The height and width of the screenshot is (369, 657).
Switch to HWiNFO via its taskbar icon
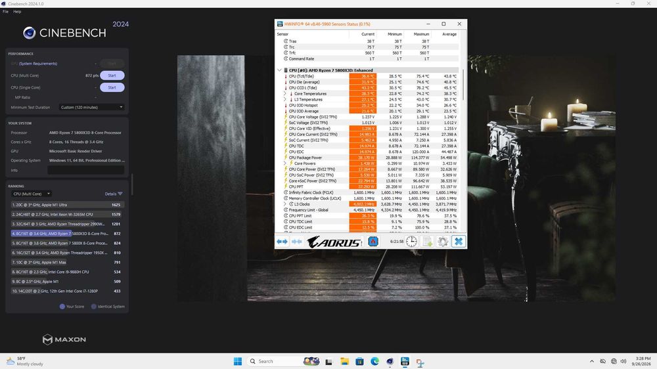[x=405, y=362]
